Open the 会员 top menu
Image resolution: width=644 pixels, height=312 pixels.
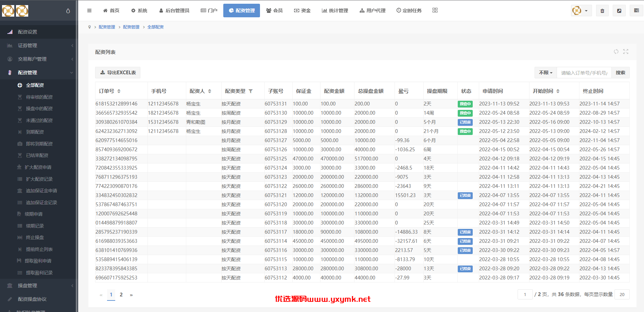(x=275, y=11)
